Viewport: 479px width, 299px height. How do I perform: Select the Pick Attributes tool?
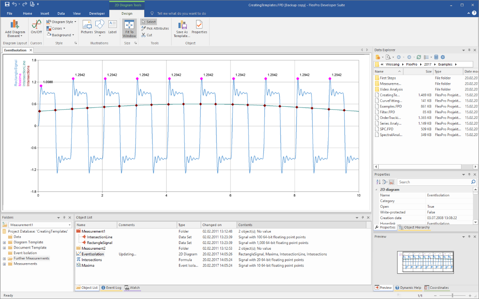point(155,29)
